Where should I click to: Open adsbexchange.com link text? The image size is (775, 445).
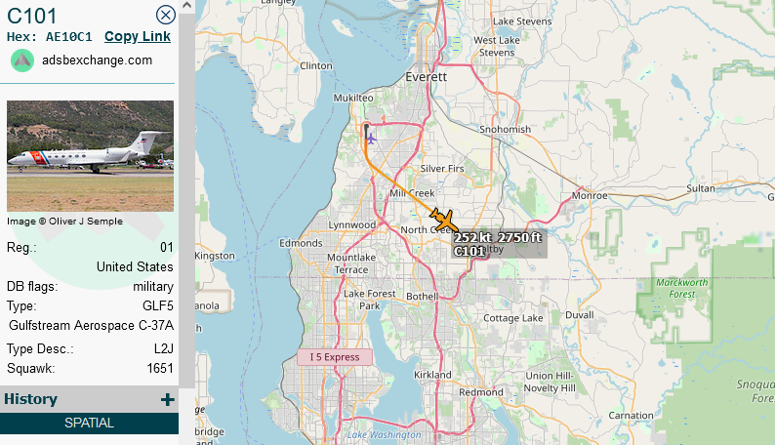pyautogui.click(x=97, y=61)
